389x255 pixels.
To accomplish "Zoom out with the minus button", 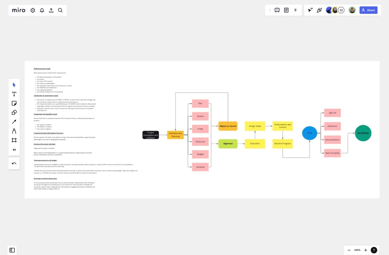I will tap(349, 250).
